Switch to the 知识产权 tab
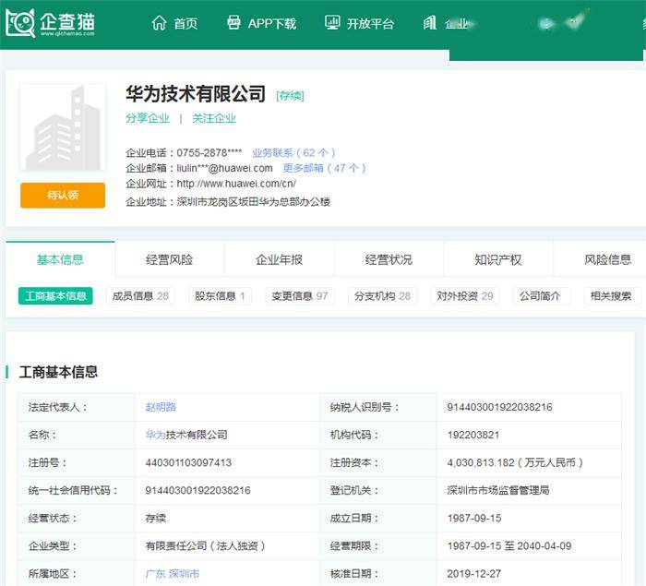Screen dimensions: 646x586 (497, 259)
